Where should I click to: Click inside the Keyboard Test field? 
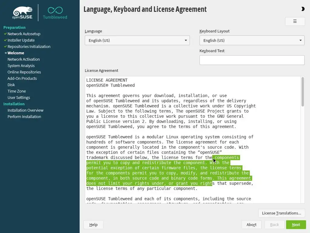pos(252,60)
